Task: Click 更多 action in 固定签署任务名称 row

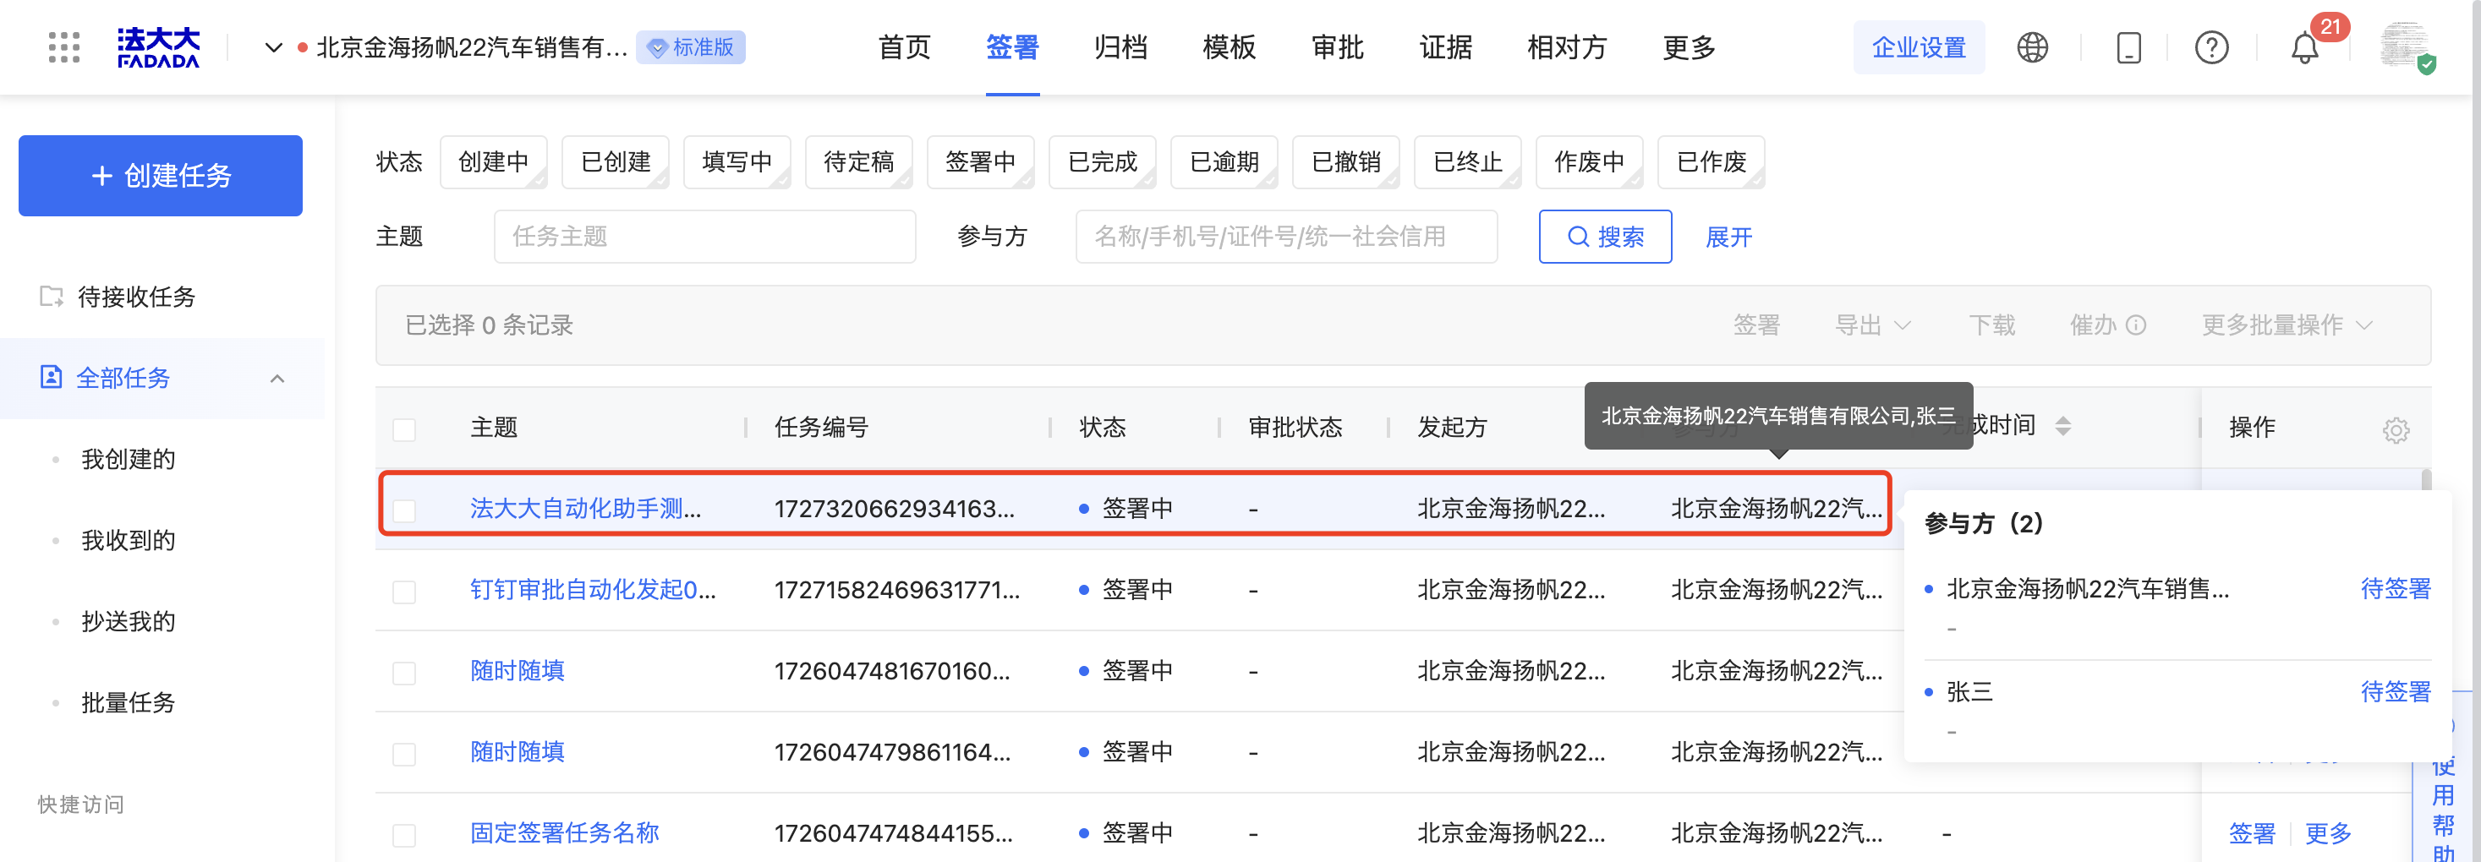Action: tap(2328, 833)
